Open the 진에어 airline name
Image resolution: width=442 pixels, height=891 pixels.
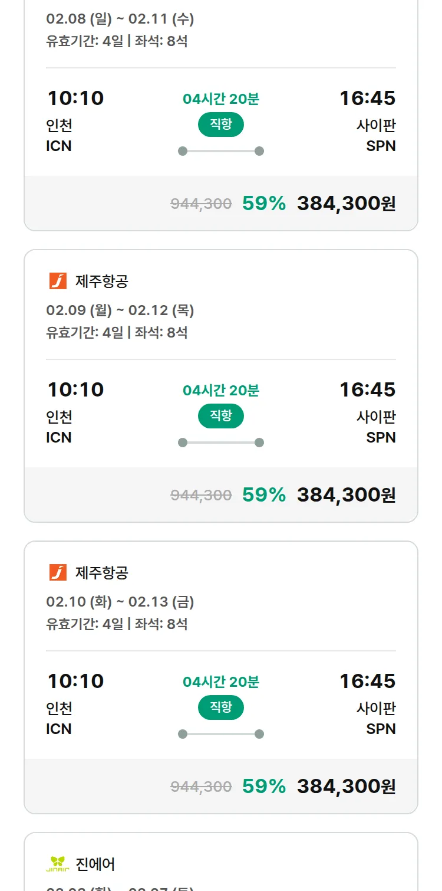pos(95,864)
